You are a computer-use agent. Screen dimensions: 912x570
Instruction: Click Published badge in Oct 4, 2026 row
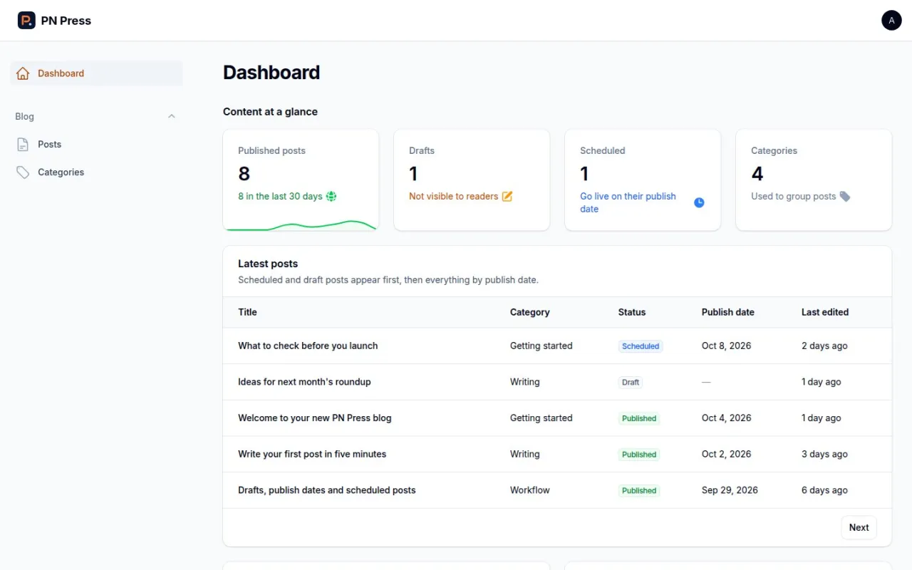tap(639, 419)
